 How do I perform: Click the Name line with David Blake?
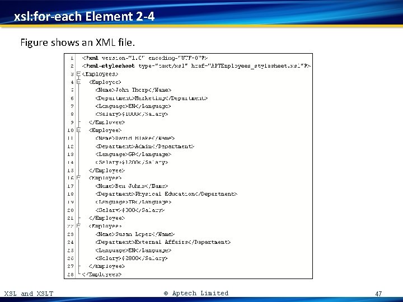click(x=135, y=138)
